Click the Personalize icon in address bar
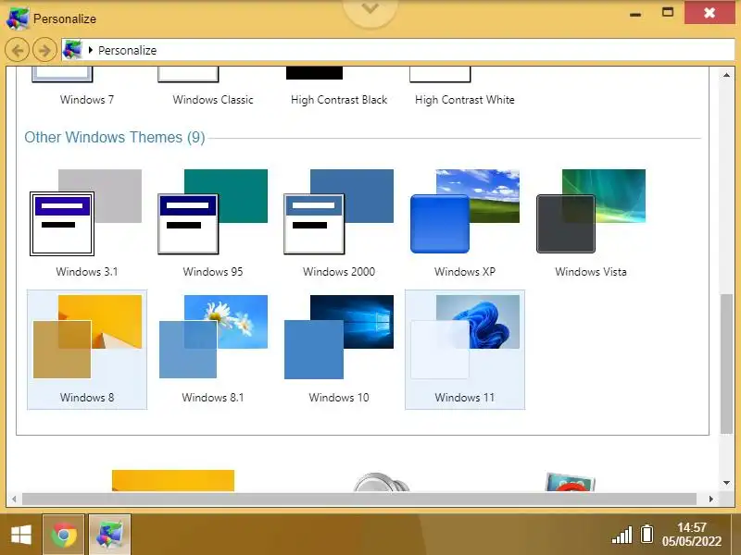Viewport: 741px width, 555px height. coord(72,50)
